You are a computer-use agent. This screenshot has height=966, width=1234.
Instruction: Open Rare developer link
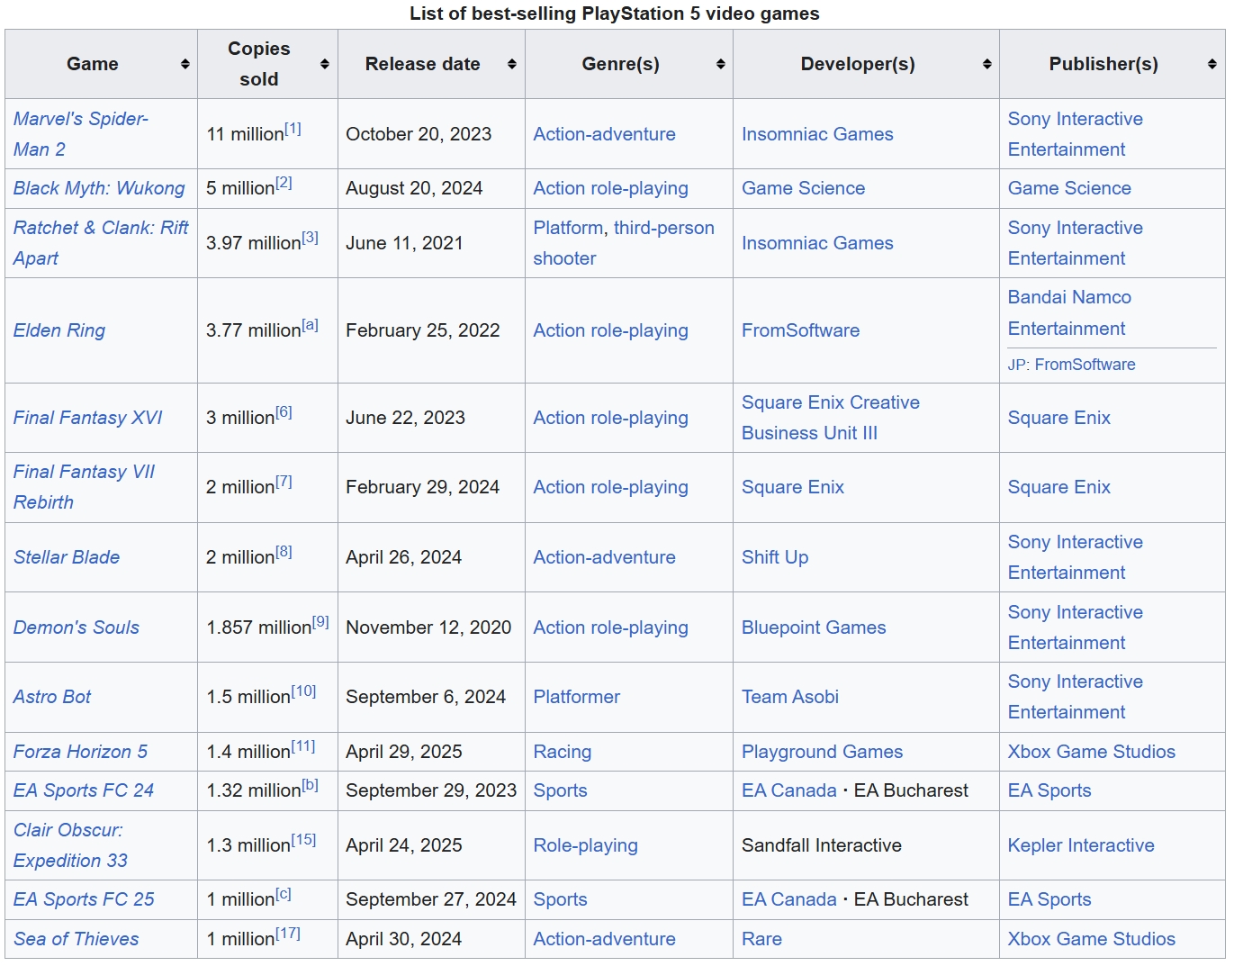(762, 939)
